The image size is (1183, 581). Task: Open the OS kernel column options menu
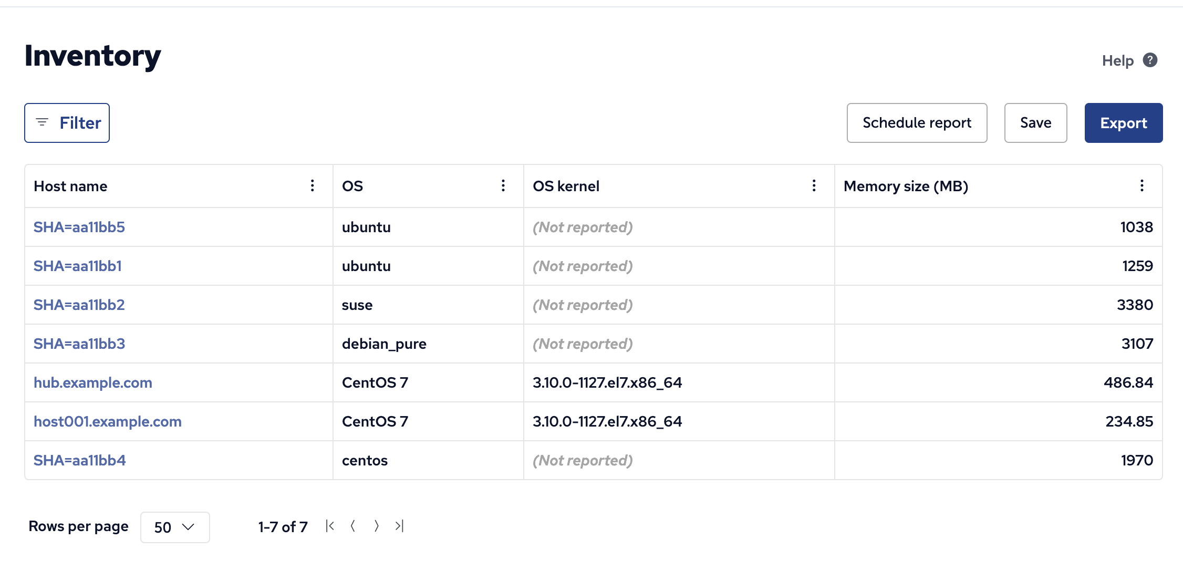[x=814, y=185]
